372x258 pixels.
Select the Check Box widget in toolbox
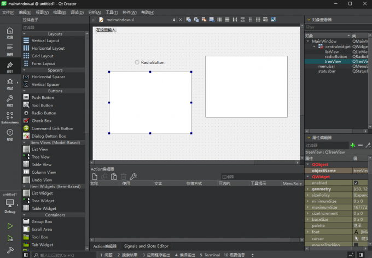tap(41, 121)
